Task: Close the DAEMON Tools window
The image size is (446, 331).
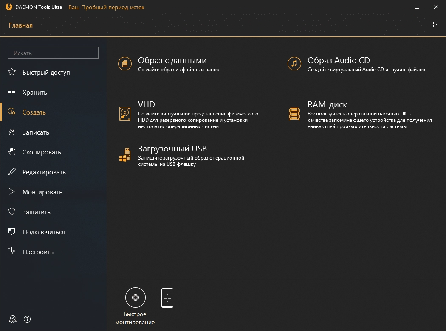Action: [436, 7]
